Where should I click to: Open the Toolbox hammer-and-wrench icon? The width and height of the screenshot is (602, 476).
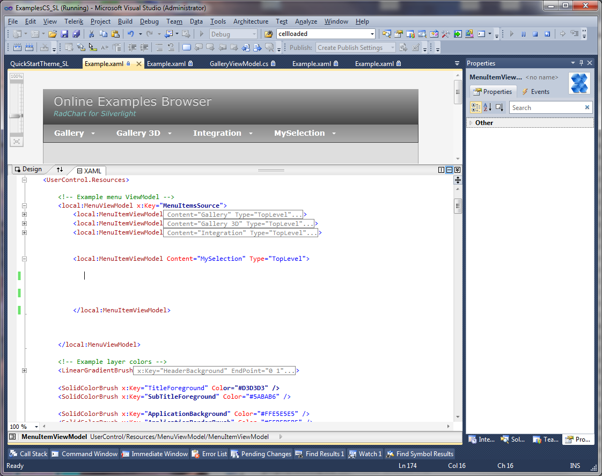click(445, 34)
